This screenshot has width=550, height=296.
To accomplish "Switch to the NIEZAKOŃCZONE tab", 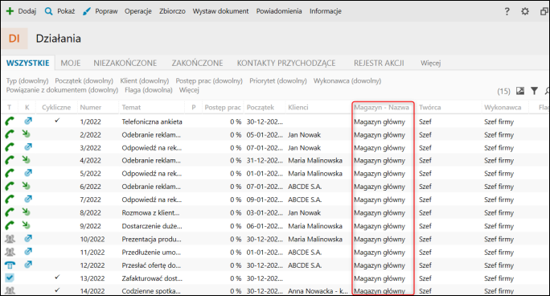I will (x=125, y=63).
